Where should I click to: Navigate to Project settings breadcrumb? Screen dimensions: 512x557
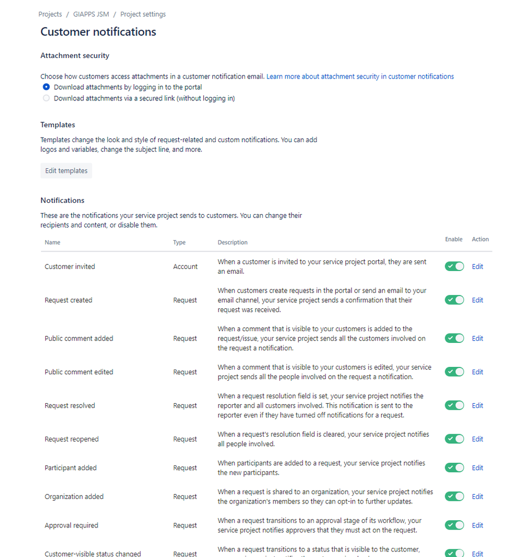(x=143, y=14)
